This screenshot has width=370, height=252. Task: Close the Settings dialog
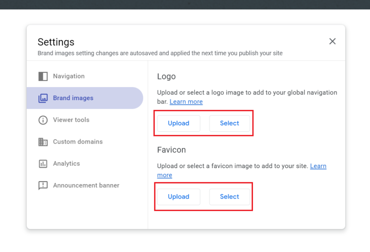point(332,41)
